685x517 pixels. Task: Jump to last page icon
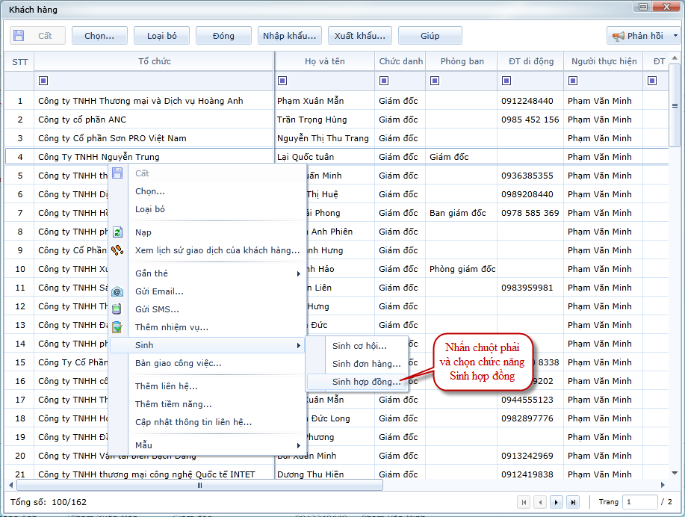pyautogui.click(x=573, y=502)
